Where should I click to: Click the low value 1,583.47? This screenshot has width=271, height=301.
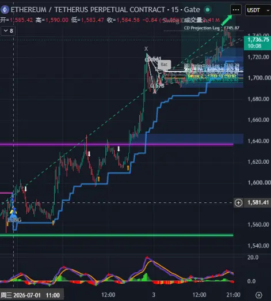[92, 20]
